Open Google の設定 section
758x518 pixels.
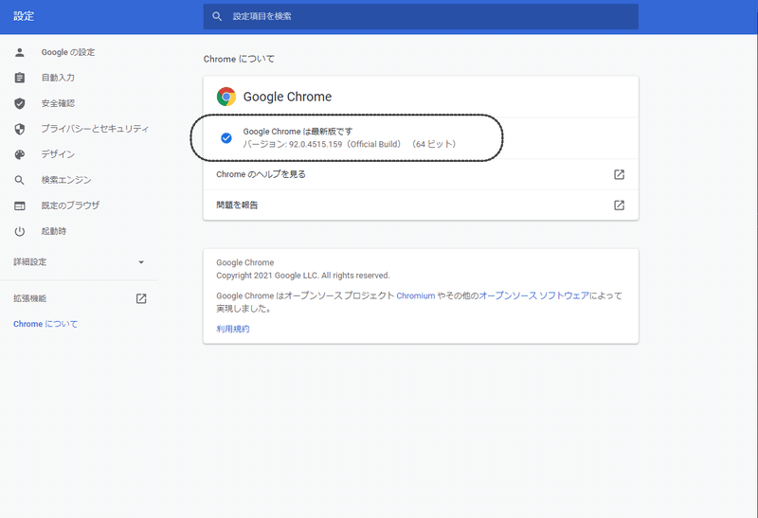click(68, 52)
